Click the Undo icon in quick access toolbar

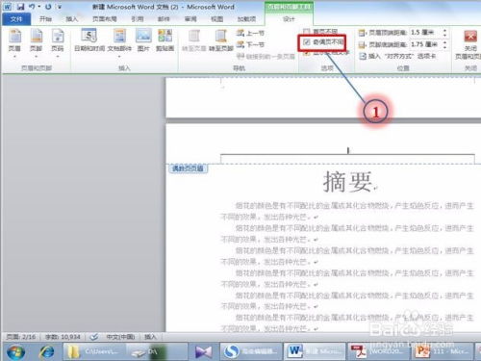(32, 7)
